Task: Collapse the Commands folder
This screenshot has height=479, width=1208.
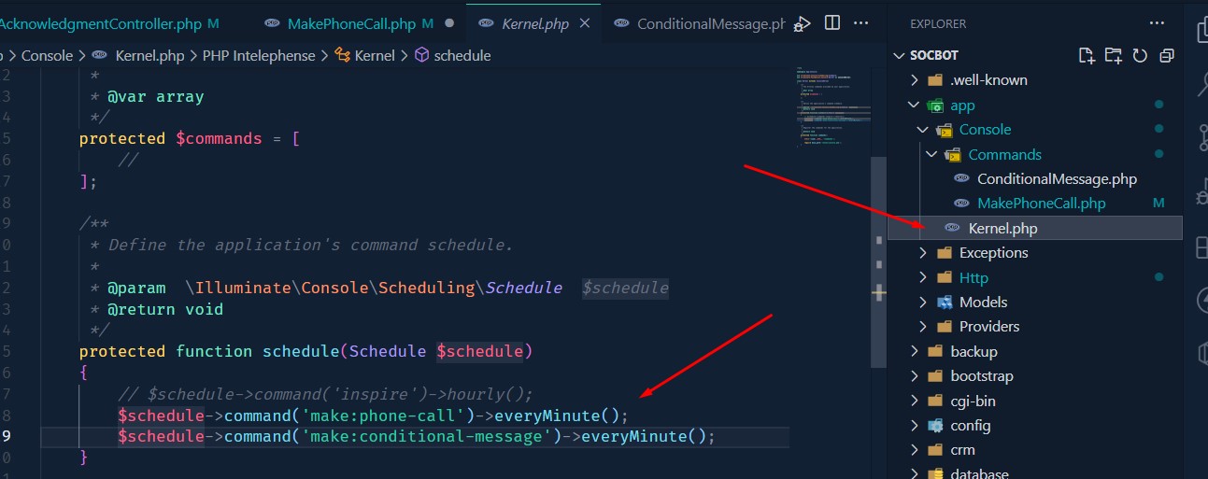Action: click(931, 155)
